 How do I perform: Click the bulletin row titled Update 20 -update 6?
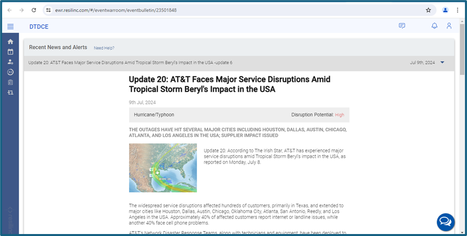tap(239, 63)
